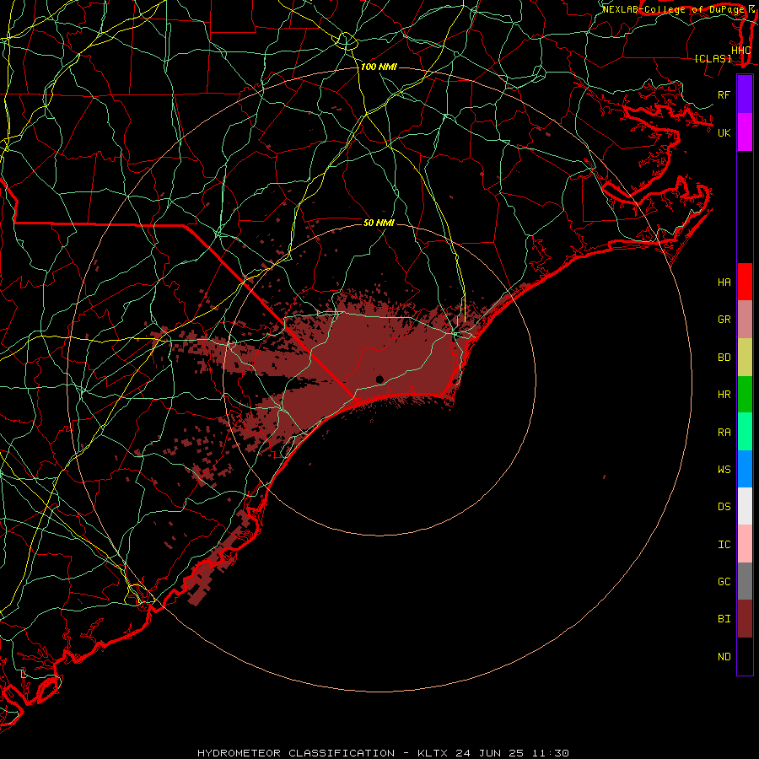Screen dimensions: 759x759
Task: Click the 11:30 timestamp
Action: pos(551,753)
